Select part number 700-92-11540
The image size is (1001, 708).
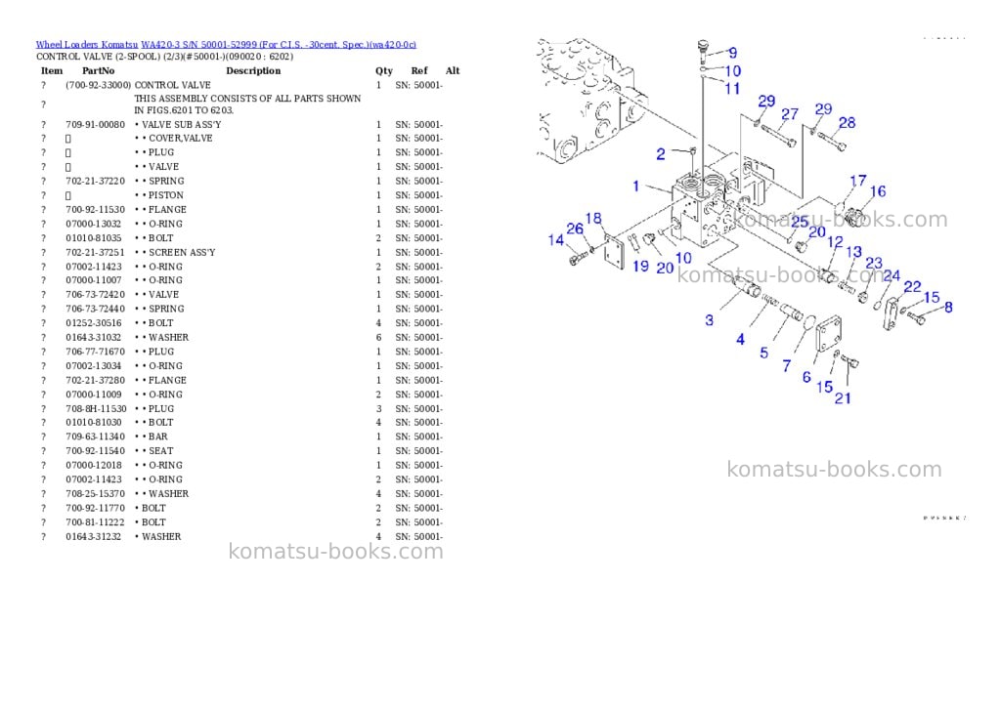(x=95, y=451)
